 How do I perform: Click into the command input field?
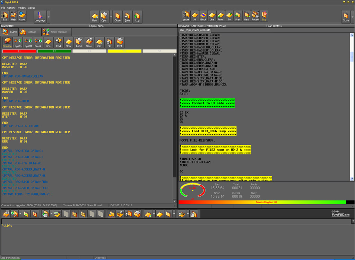[176, 221]
